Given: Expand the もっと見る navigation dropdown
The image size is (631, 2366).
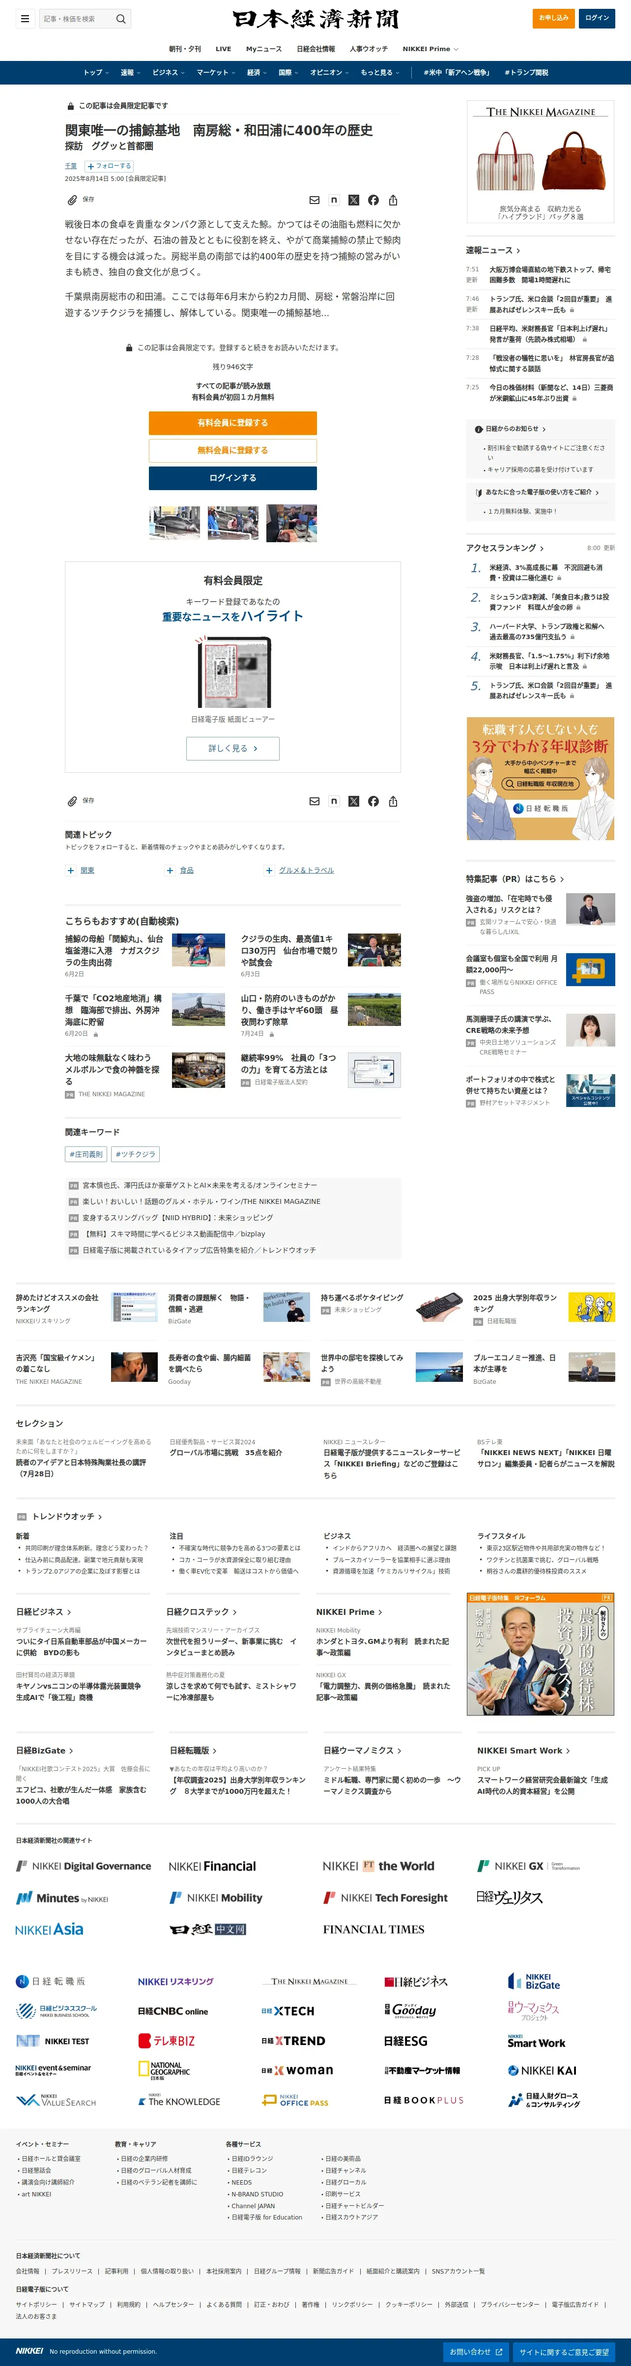Looking at the screenshot, I should pyautogui.click(x=379, y=73).
